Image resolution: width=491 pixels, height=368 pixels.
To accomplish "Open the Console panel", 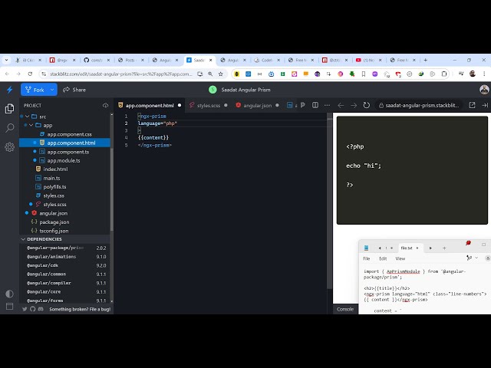I will point(345,309).
